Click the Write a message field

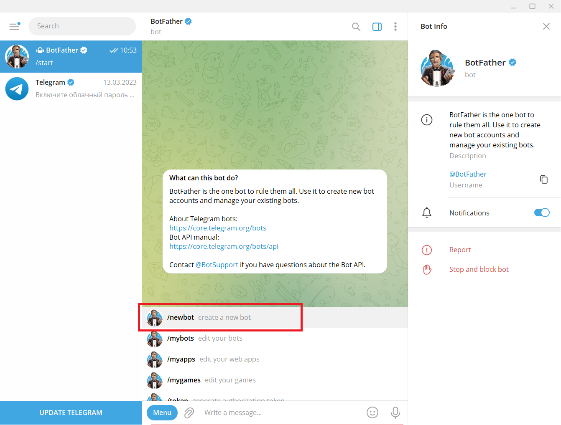(x=280, y=412)
